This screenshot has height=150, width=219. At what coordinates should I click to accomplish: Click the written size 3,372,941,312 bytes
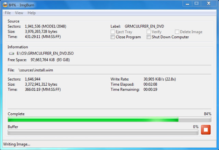coord(41,84)
